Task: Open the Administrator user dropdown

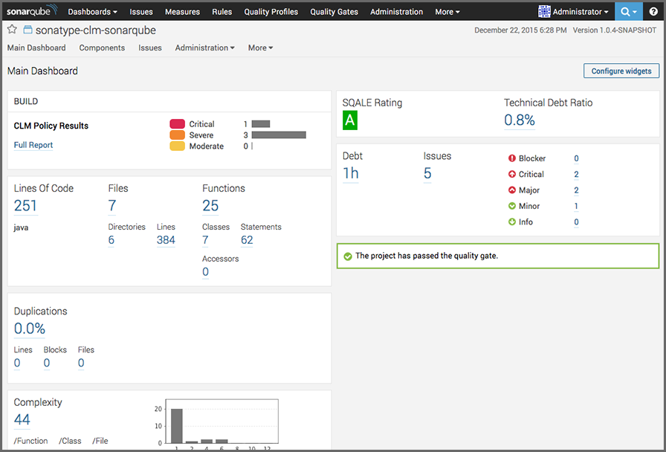Action: pos(581,12)
